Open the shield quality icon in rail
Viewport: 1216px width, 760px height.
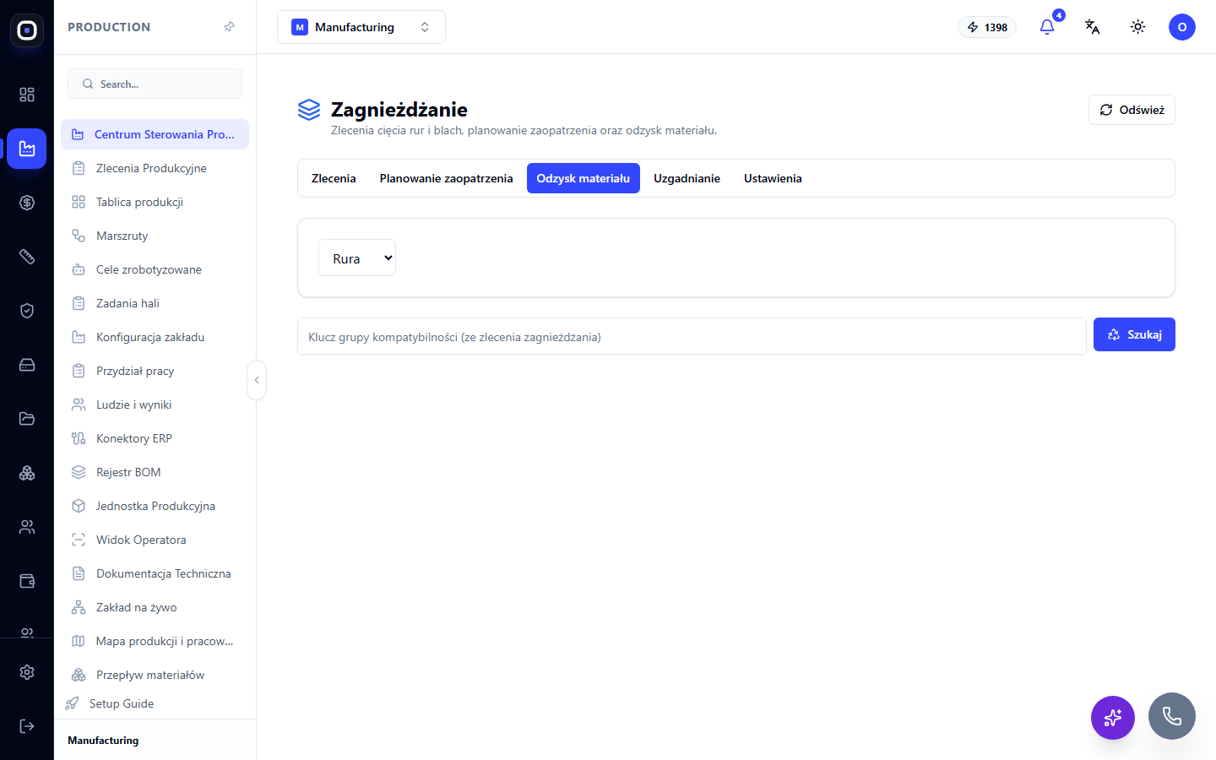pos(27,311)
